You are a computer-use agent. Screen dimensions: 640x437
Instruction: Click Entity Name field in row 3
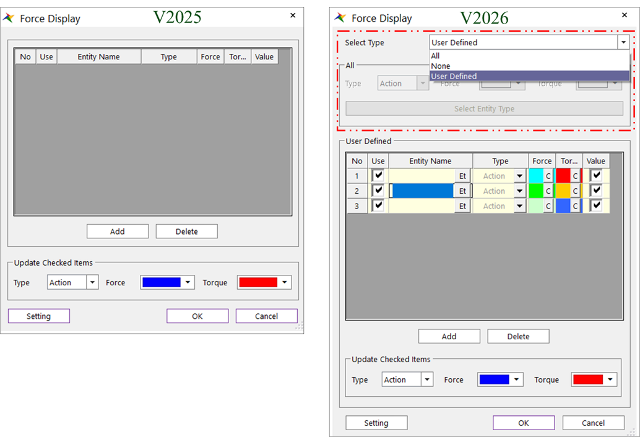point(422,206)
